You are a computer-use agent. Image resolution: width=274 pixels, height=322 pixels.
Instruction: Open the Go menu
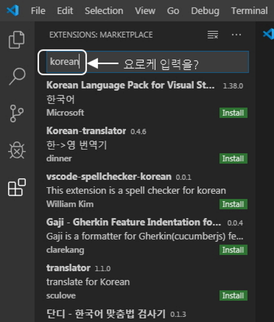[173, 11]
